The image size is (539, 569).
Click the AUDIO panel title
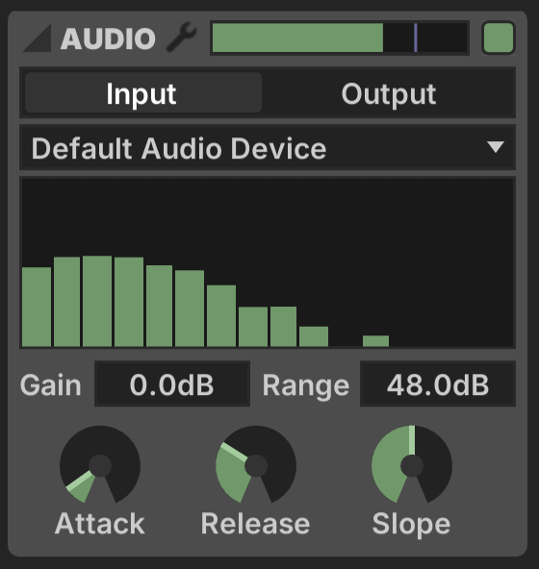(108, 38)
